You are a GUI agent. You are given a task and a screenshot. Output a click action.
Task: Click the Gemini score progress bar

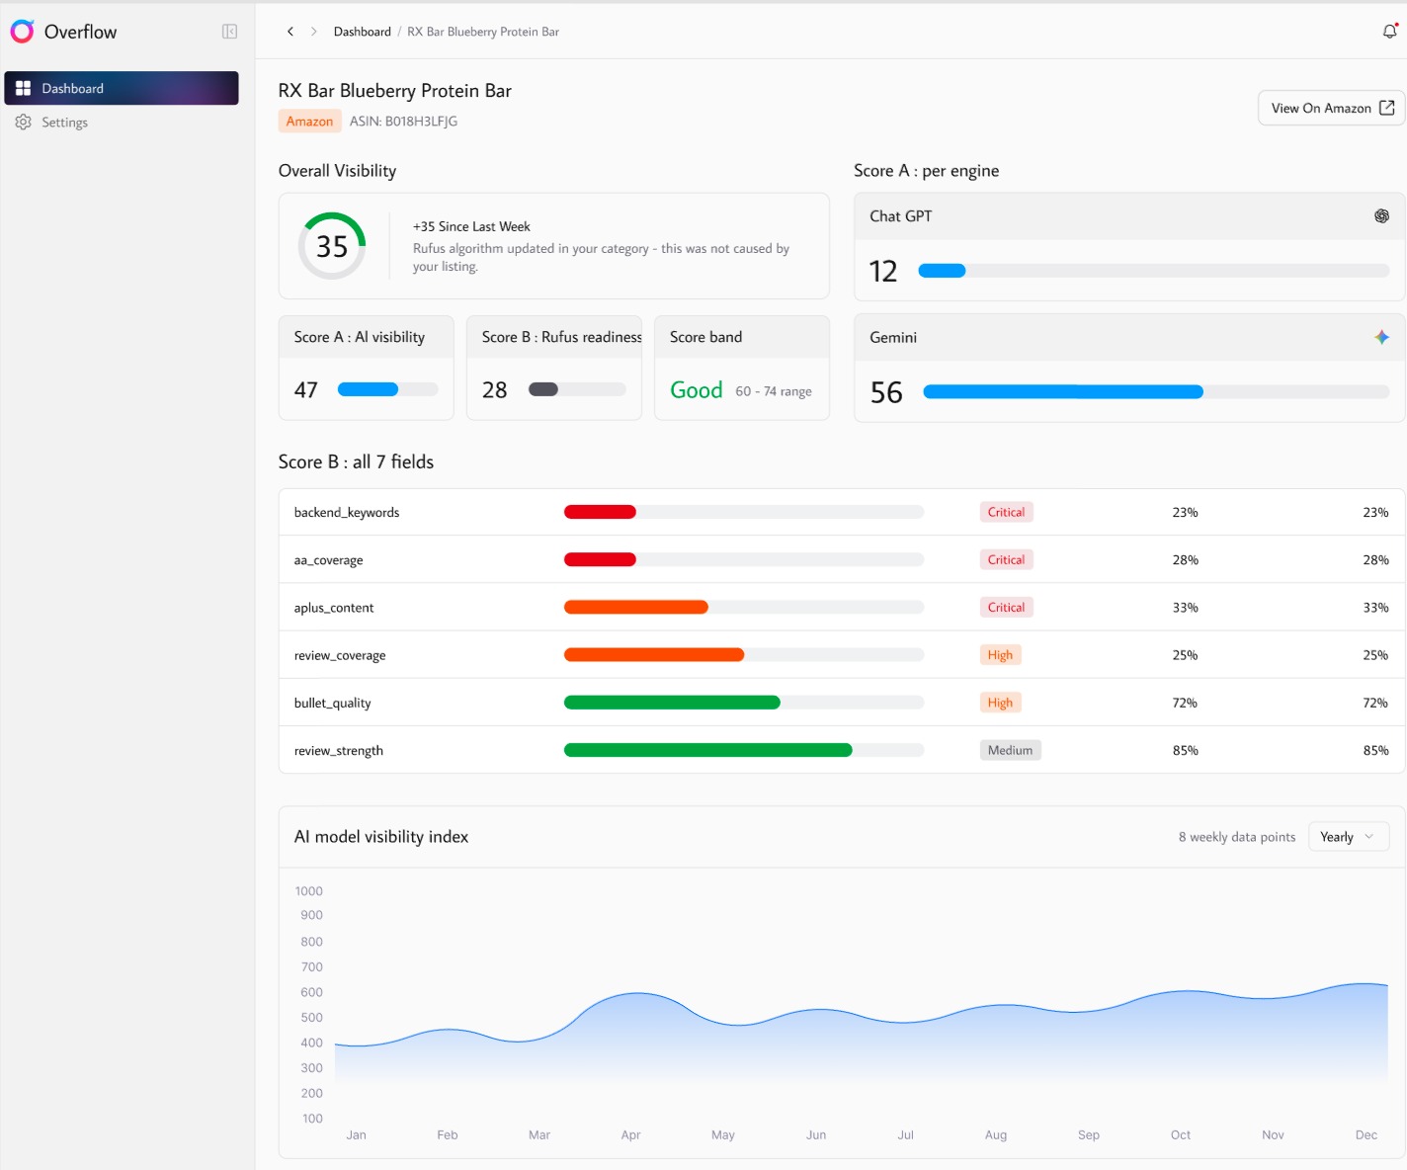1156,392
